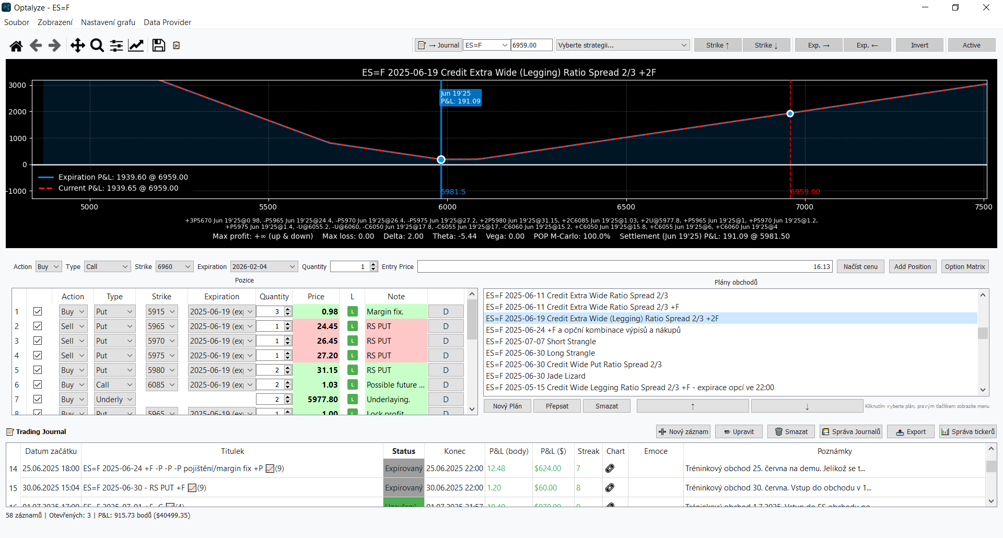The height and width of the screenshot is (538, 1003).
Task: Click the Home reset view icon
Action: (16, 46)
